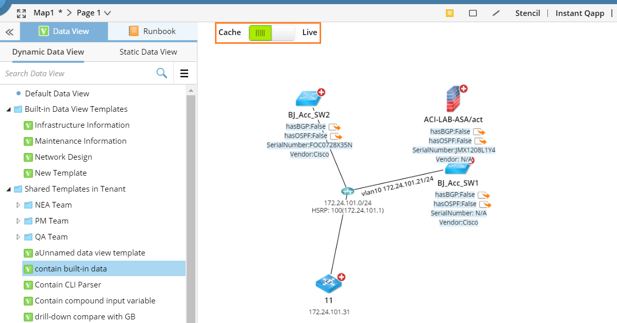
Task: Select the Dynamic Data View tab
Action: [48, 52]
